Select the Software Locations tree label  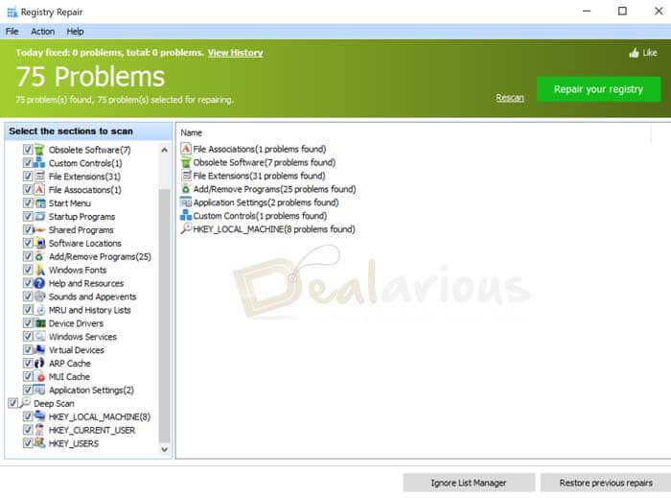pos(85,243)
